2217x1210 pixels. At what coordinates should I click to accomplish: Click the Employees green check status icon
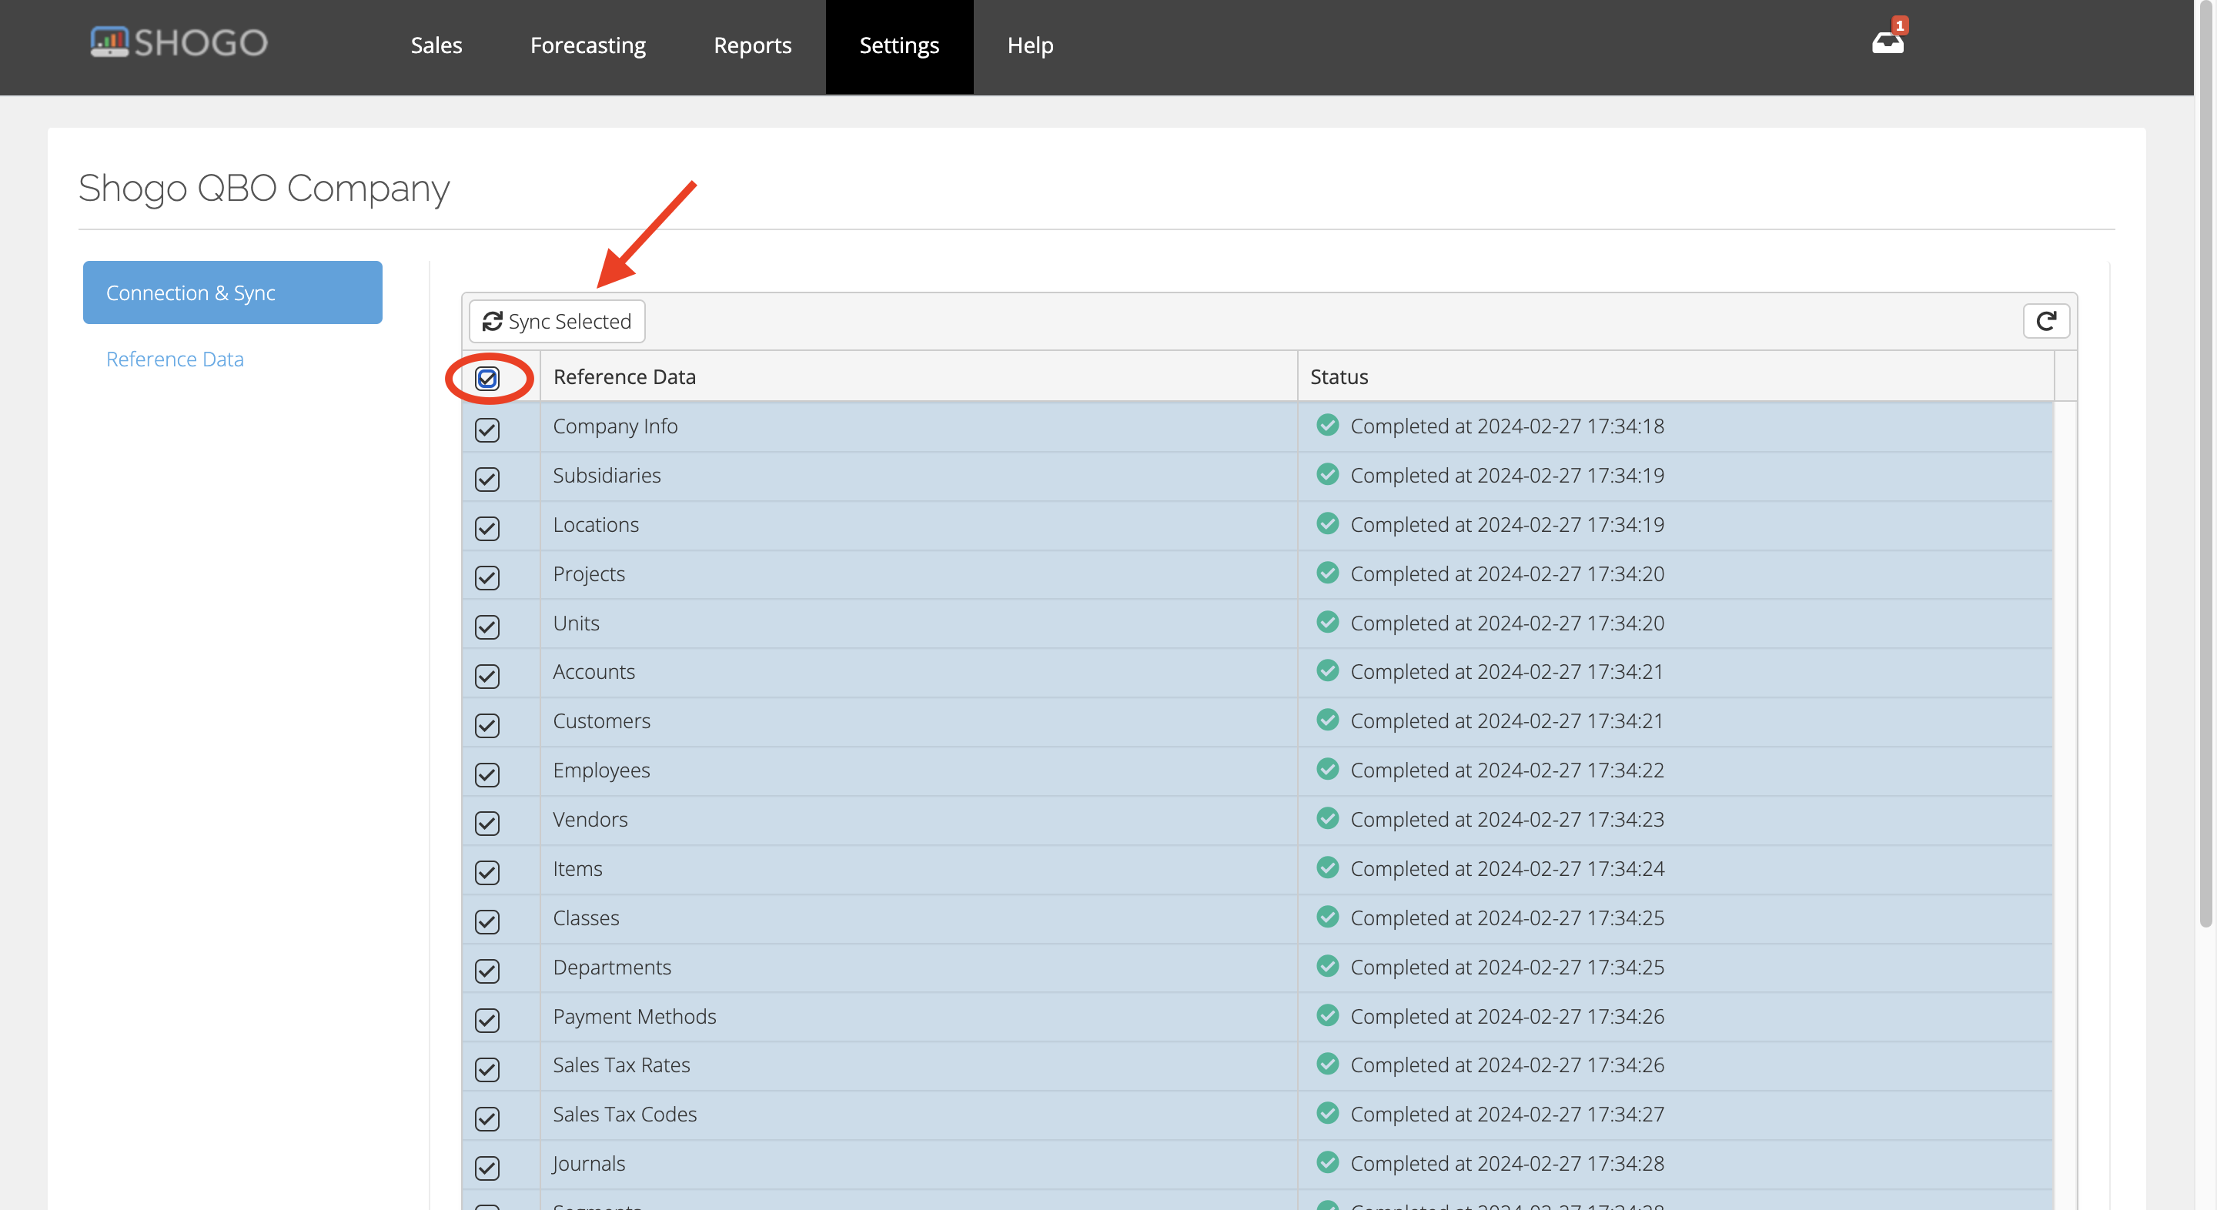pos(1328,767)
